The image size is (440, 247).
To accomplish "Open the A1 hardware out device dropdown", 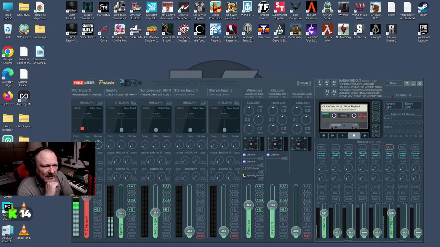I will [x=320, y=83].
